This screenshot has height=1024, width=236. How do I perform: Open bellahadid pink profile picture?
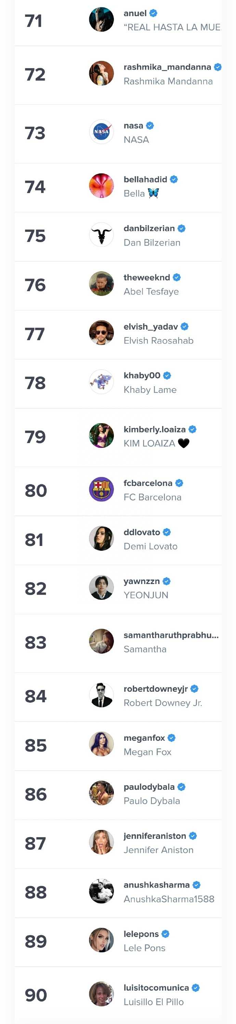pos(101,186)
